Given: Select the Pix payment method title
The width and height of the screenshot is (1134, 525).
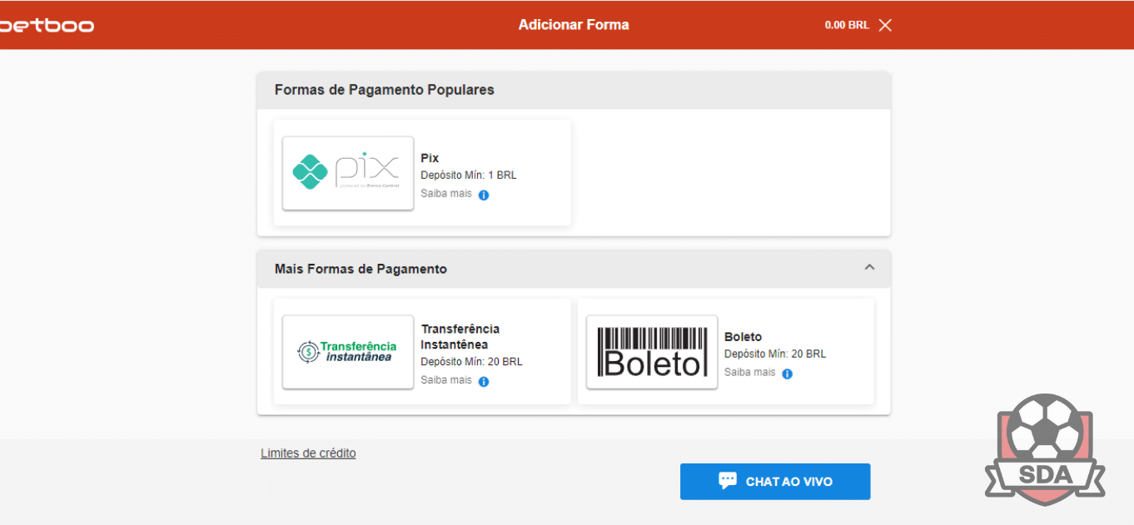Looking at the screenshot, I should [x=430, y=158].
